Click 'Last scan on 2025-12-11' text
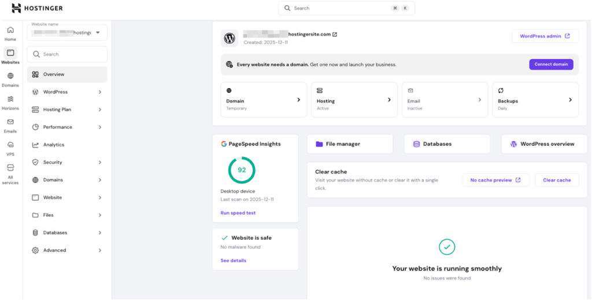Viewport: 592px width, 301px height. tap(247, 200)
